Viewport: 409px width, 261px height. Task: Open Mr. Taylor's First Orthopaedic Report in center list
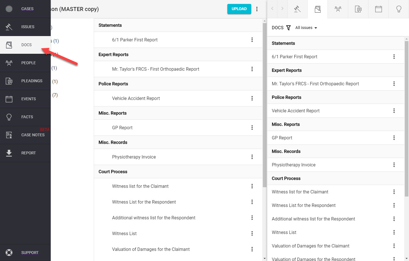coord(155,69)
